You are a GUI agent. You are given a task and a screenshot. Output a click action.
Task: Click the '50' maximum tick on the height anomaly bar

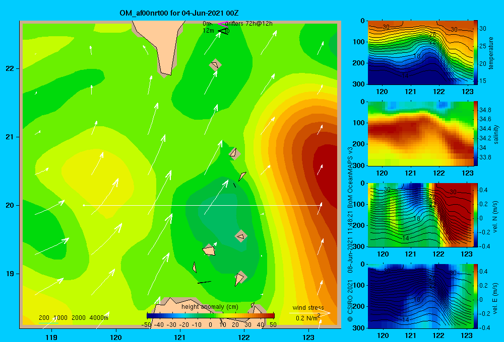tap(273, 325)
